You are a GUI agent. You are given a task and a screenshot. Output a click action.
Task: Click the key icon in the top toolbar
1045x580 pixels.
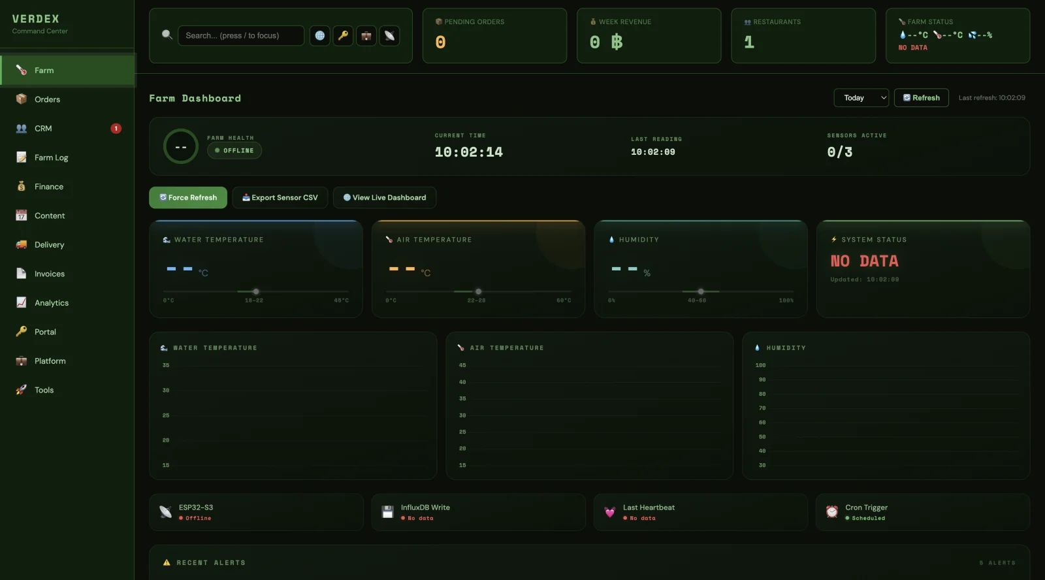(343, 36)
